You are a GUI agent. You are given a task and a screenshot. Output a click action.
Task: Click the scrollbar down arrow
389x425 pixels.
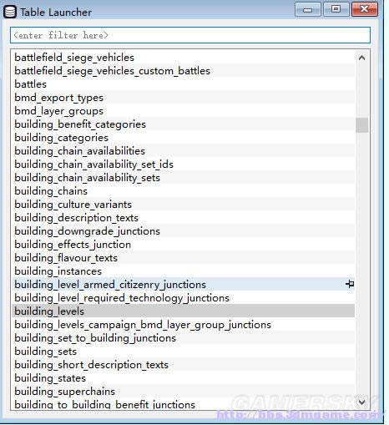pyautogui.click(x=361, y=402)
